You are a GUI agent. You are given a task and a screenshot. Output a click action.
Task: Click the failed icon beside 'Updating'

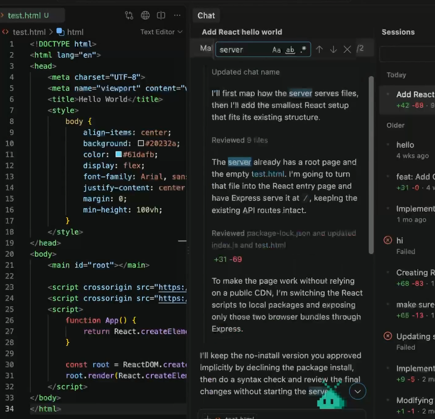pyautogui.click(x=387, y=336)
